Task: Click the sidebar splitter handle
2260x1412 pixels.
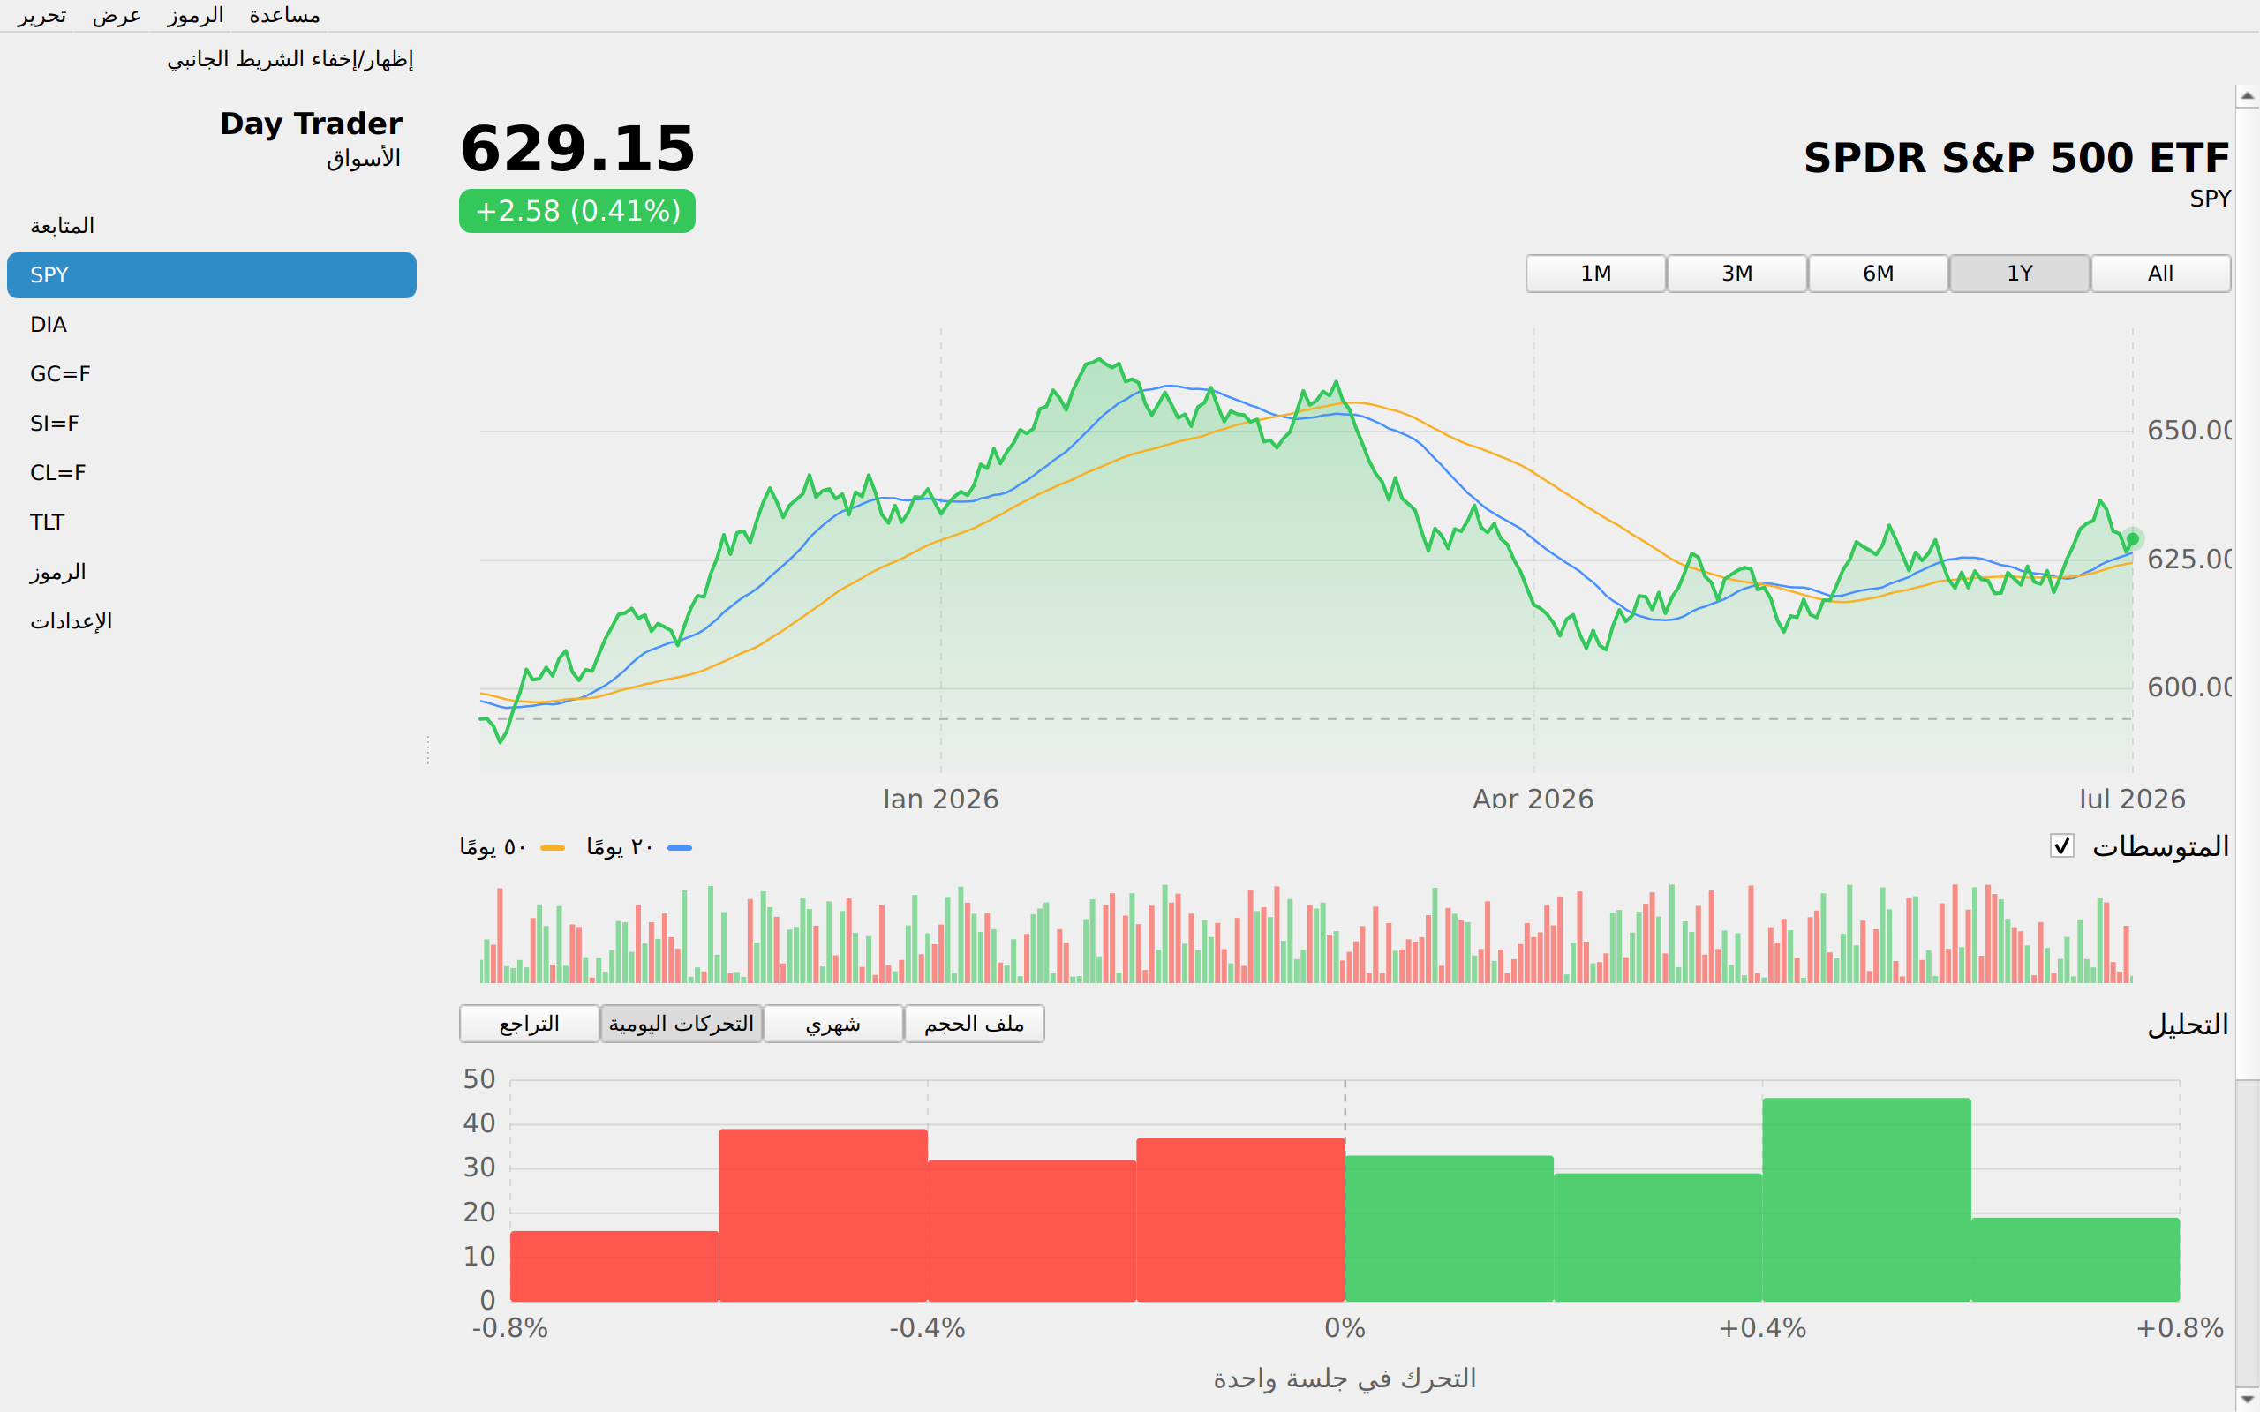Action: click(427, 750)
